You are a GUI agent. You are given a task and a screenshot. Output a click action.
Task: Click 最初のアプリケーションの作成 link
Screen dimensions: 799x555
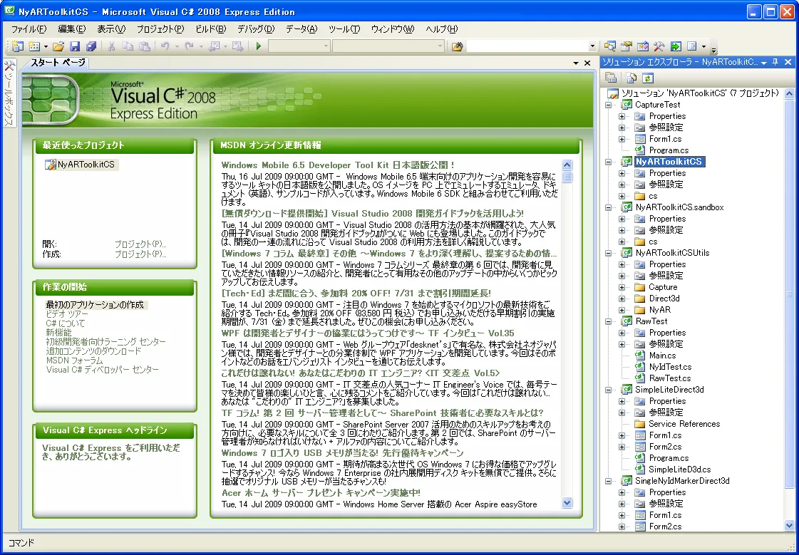(x=95, y=304)
